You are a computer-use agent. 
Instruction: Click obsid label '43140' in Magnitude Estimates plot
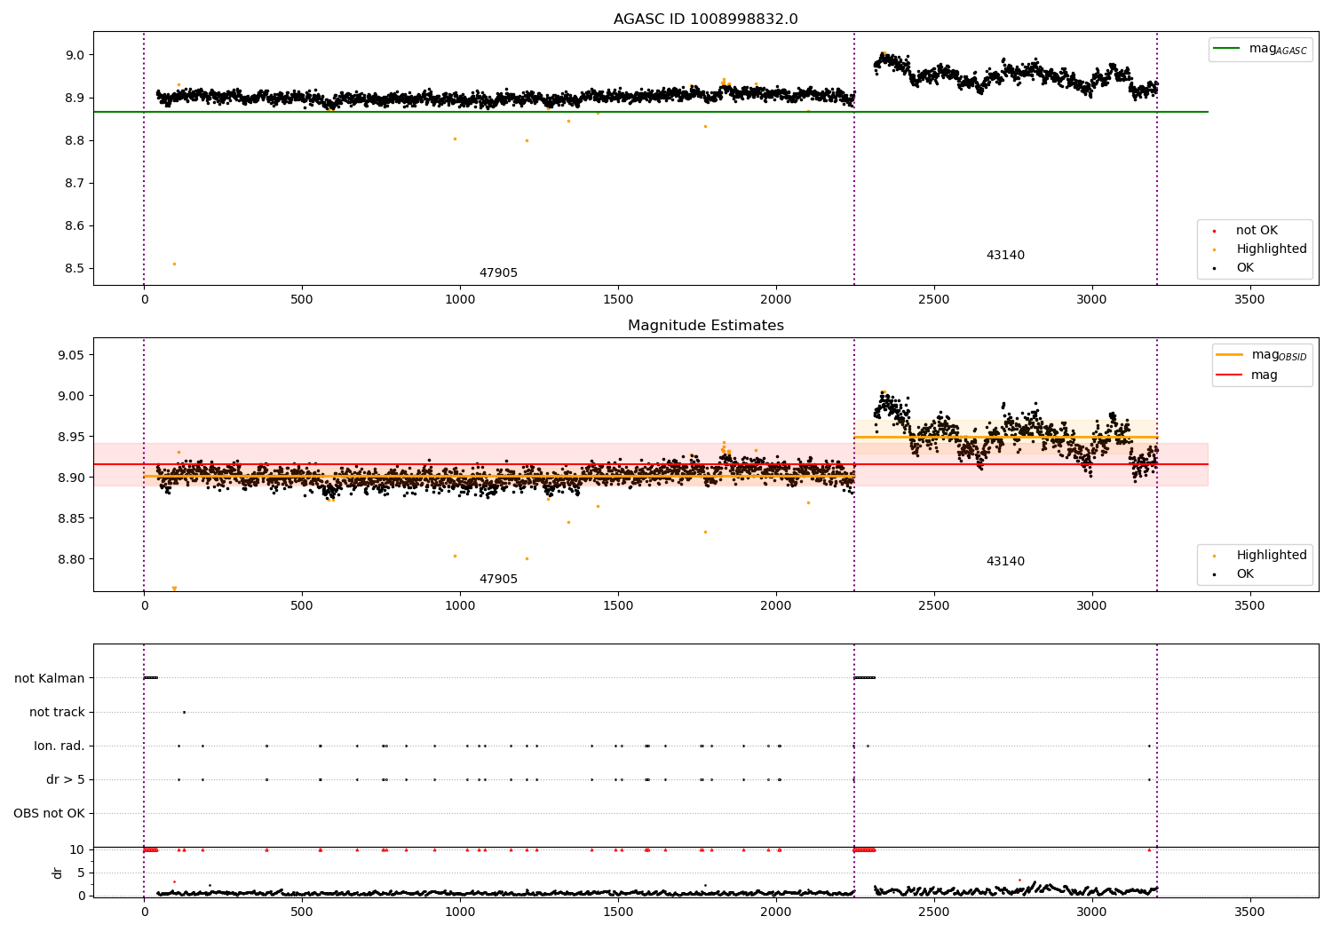tap(1005, 562)
